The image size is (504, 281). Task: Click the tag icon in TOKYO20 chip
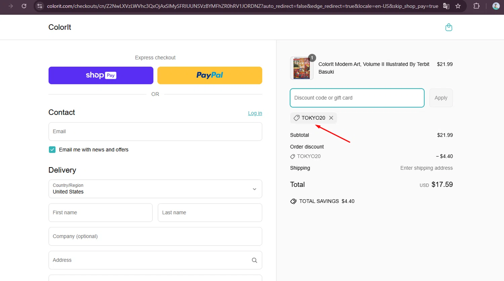click(x=296, y=118)
